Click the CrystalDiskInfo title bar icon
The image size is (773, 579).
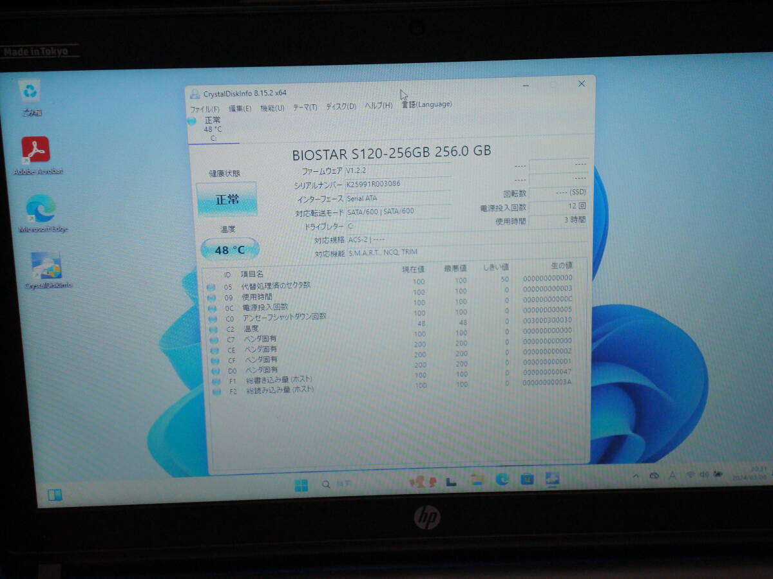[x=195, y=94]
